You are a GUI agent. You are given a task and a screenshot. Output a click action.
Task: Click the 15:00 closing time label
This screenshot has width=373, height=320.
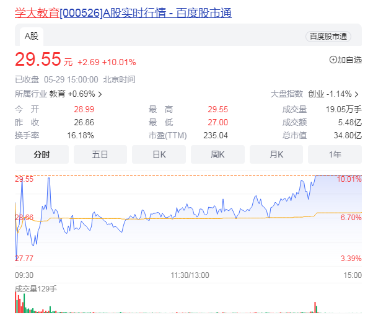coord(352,275)
